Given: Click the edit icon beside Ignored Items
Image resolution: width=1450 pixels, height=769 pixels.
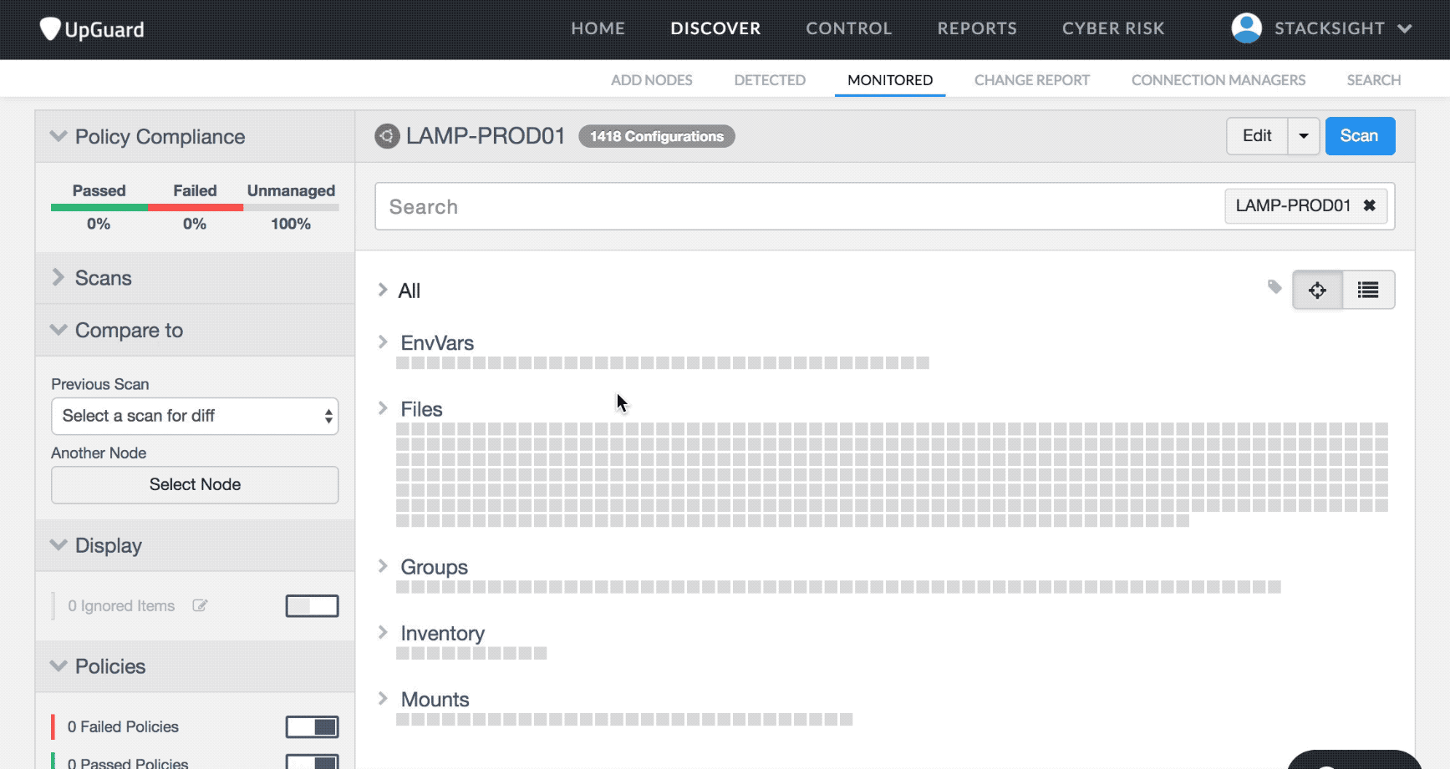Looking at the screenshot, I should (x=200, y=605).
